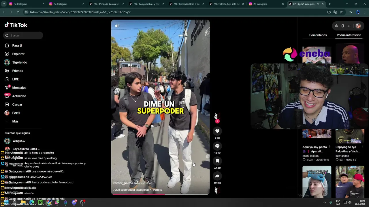Open the profile avatar in the top pill

(x=358, y=26)
